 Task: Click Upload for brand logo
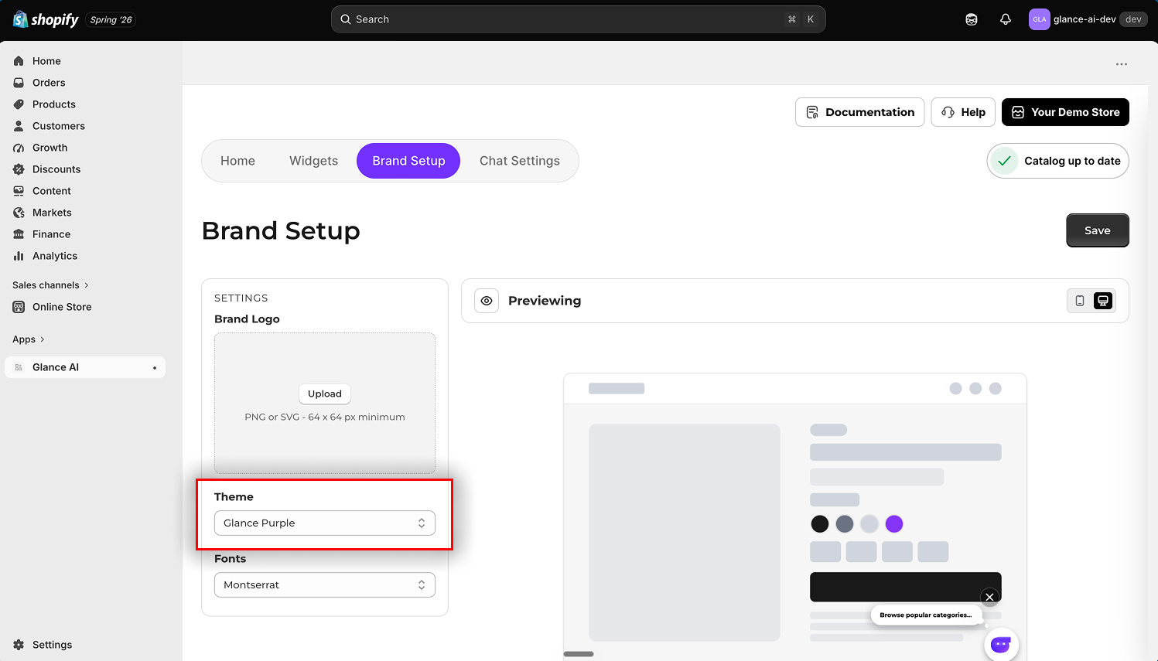tap(325, 394)
